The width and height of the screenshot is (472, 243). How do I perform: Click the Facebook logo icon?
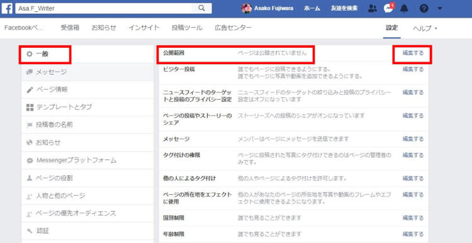pyautogui.click(x=7, y=8)
